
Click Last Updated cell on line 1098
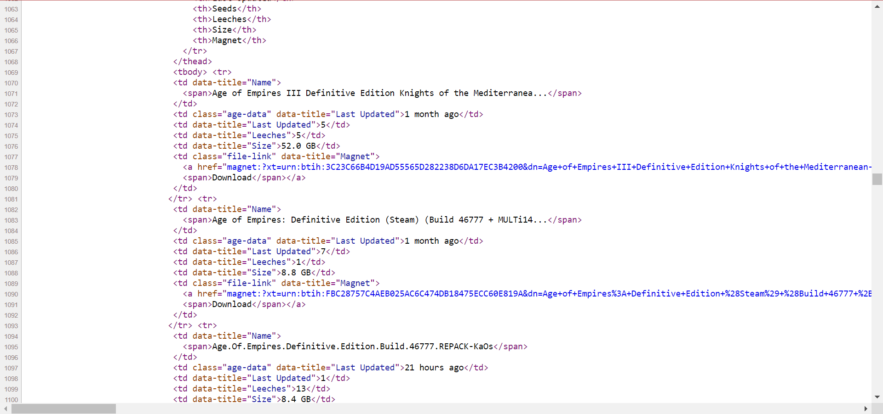(x=262, y=378)
